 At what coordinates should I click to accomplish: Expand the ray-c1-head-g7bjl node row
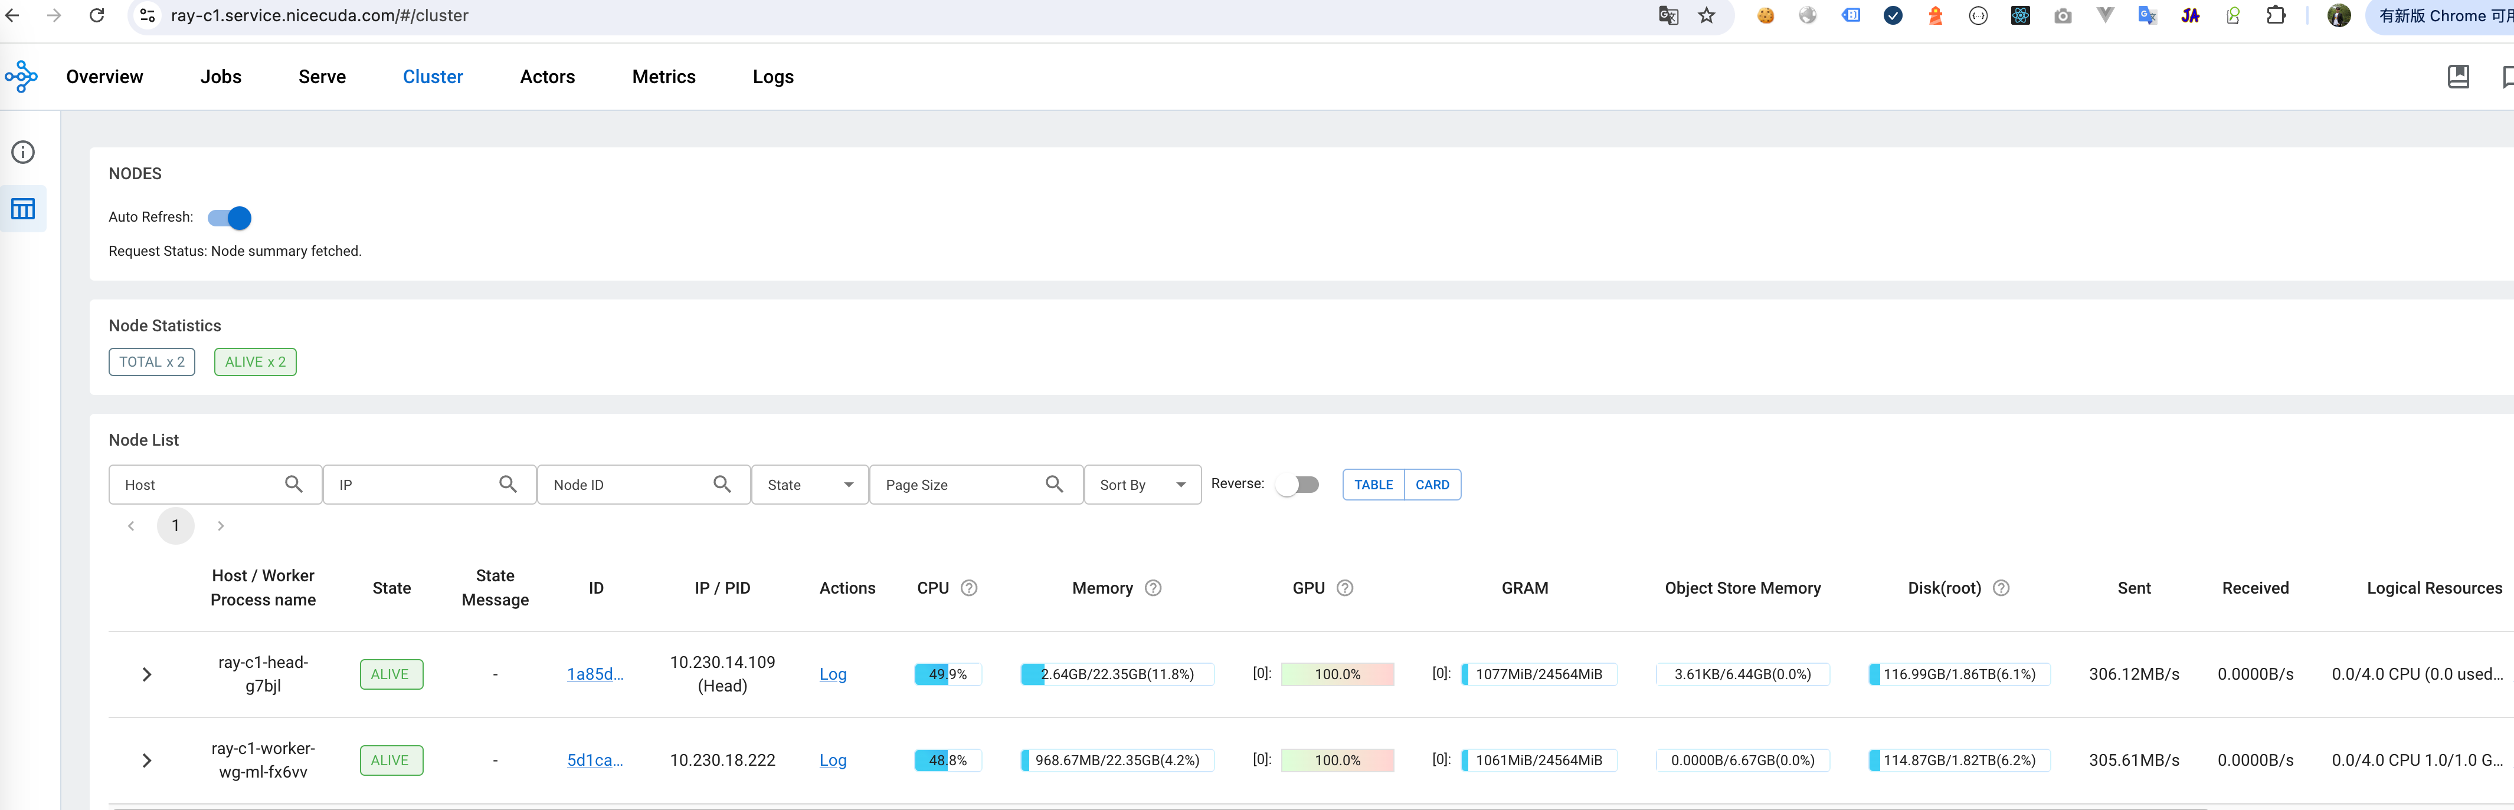pyautogui.click(x=146, y=674)
